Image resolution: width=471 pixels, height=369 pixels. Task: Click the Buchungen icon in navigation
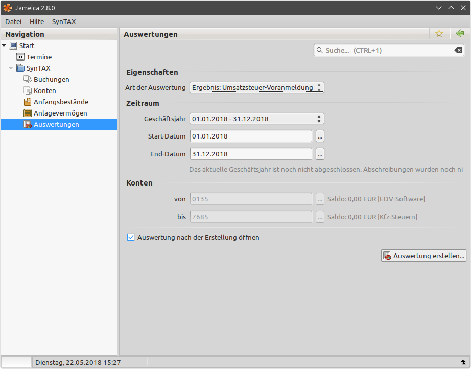coord(28,79)
